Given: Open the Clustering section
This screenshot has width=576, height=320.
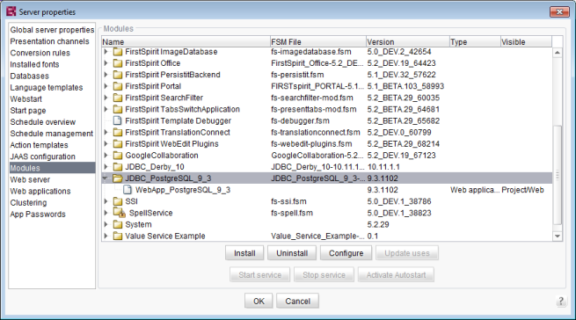Looking at the screenshot, I should [28, 203].
